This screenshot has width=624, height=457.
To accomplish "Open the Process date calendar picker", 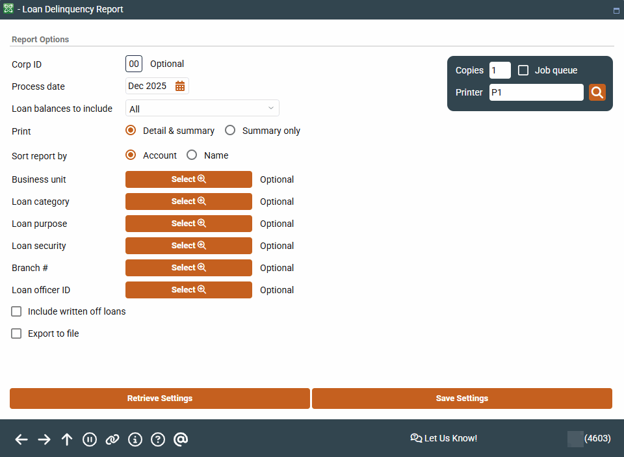I will 180,86.
